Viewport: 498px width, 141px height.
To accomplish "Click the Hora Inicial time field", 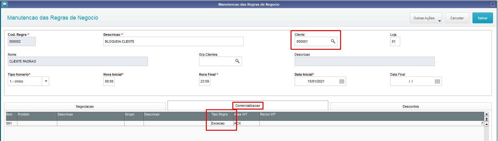I will 109,81.
